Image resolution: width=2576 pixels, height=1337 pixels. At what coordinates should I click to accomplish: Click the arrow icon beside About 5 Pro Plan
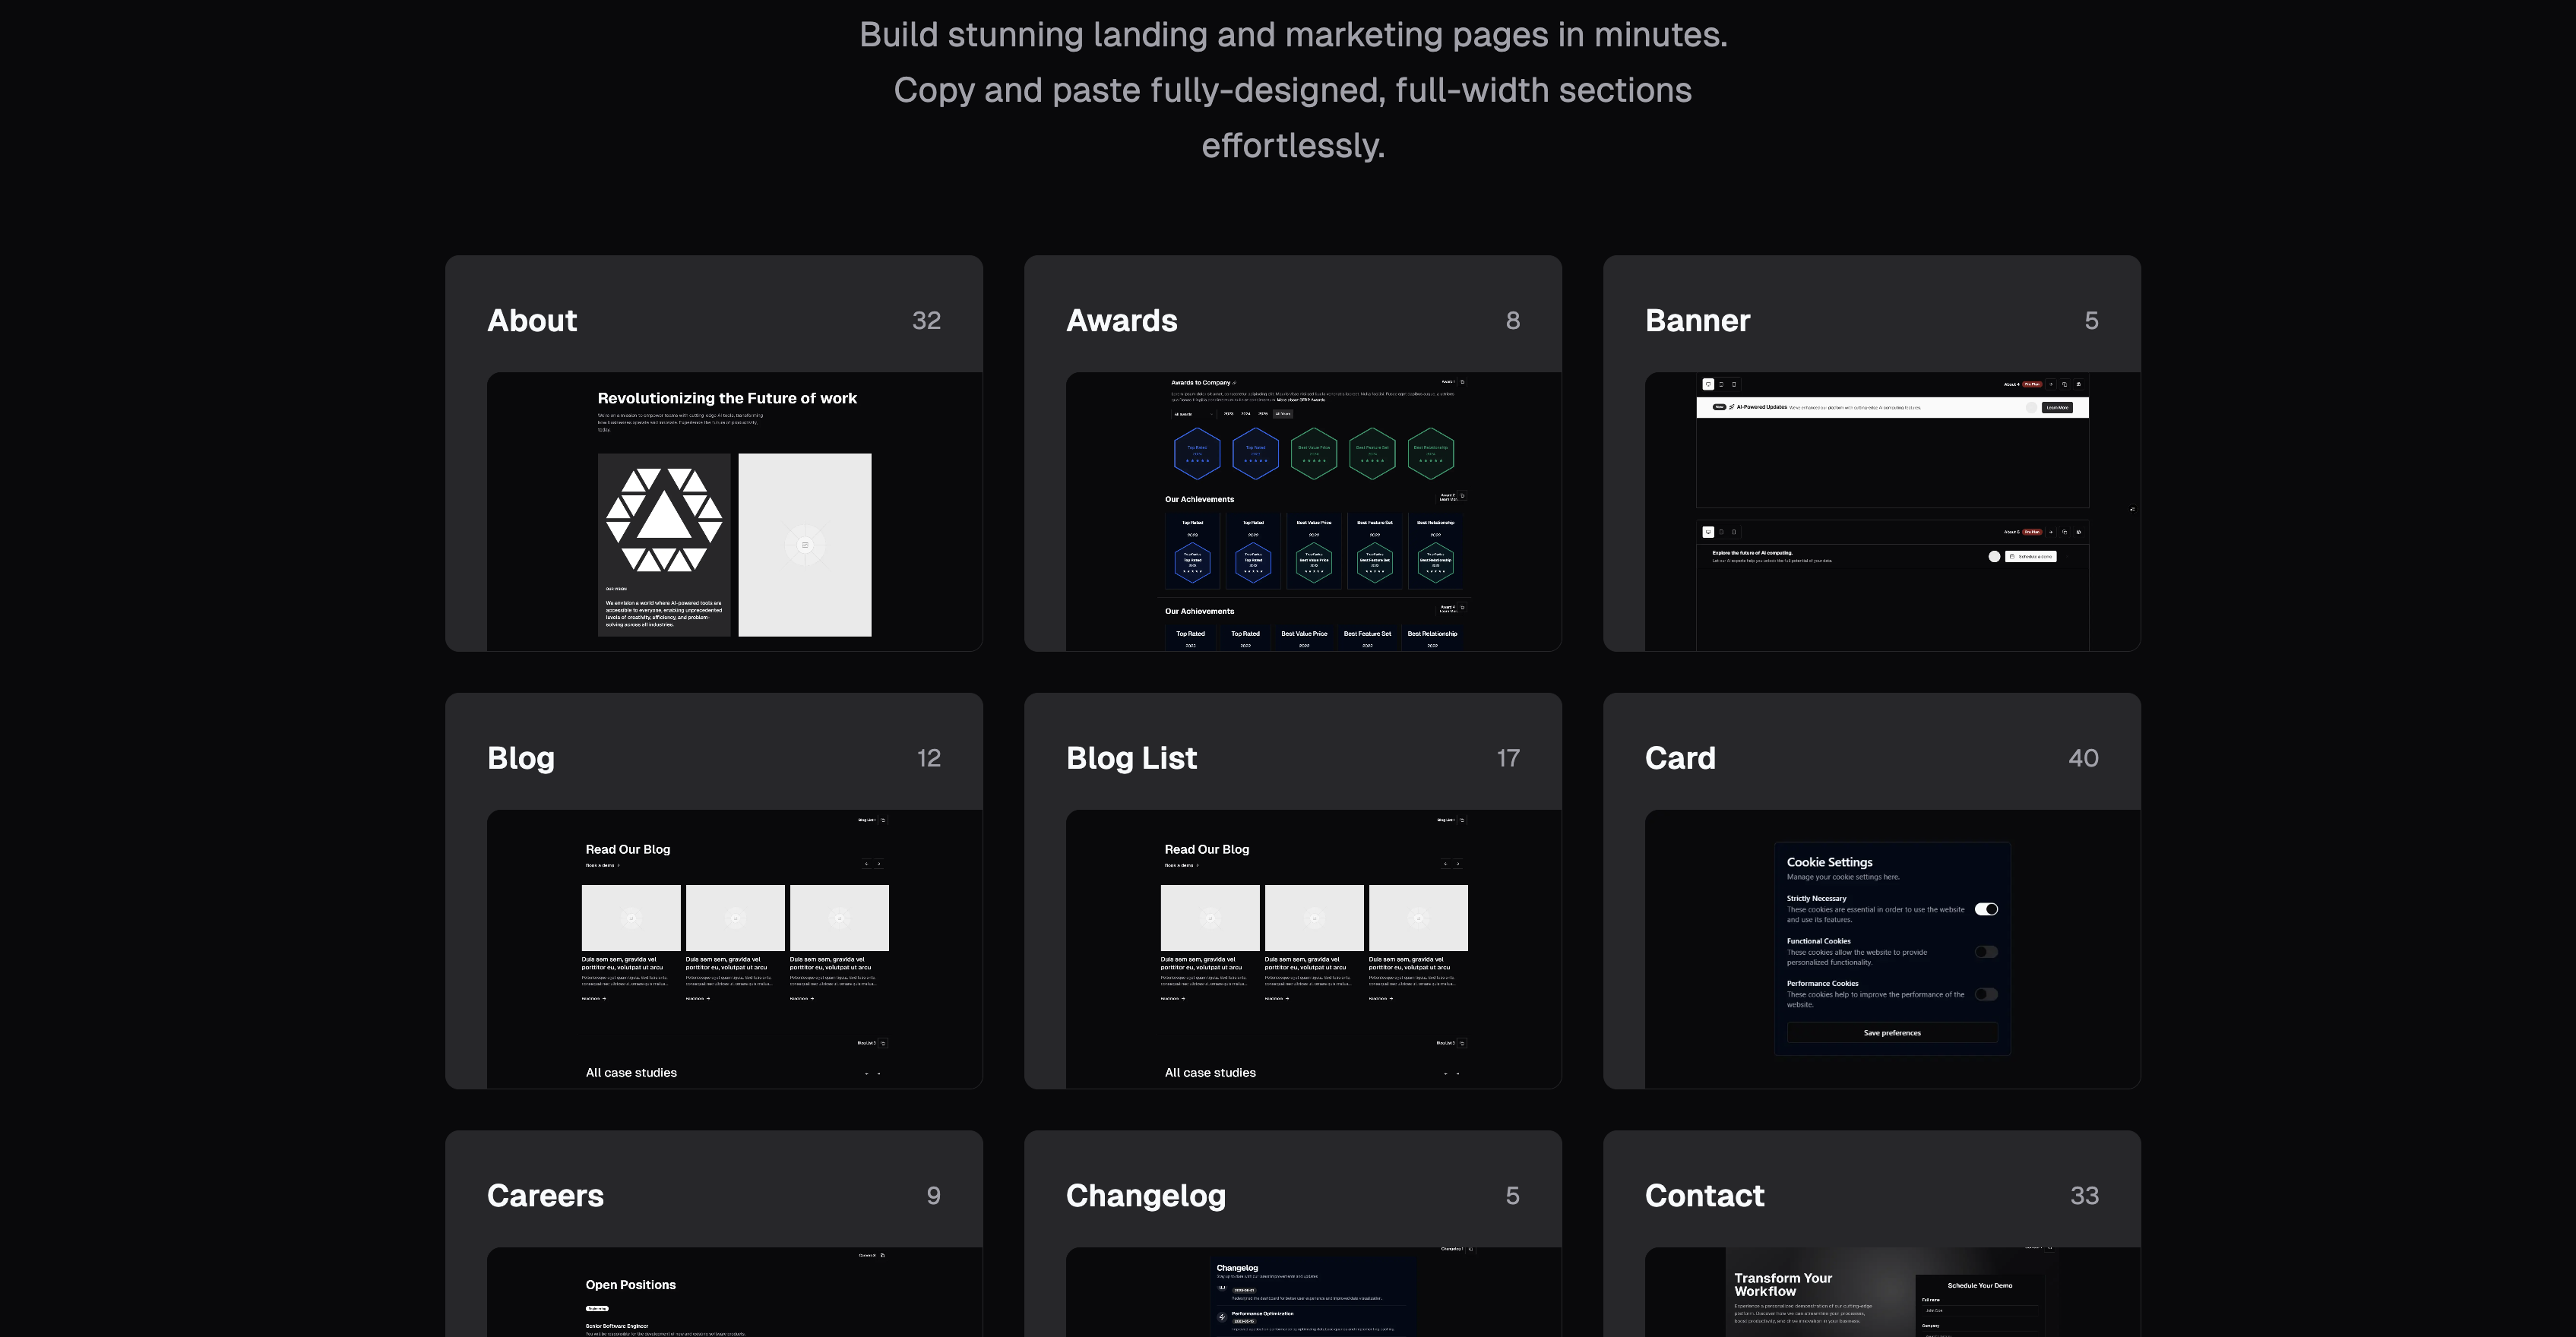coord(2051,532)
